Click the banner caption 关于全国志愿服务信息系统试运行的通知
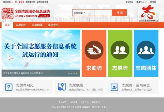Screen dimensions: 164x112 pos(23,73)
